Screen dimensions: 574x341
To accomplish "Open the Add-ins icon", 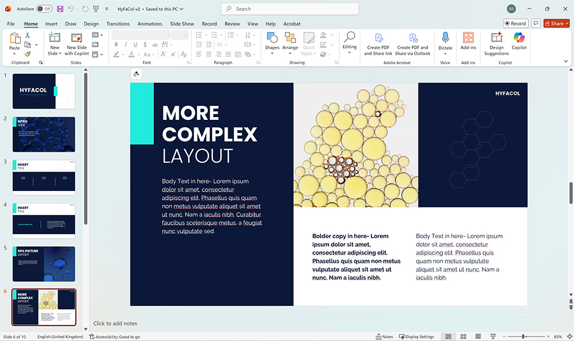I will coord(468,41).
